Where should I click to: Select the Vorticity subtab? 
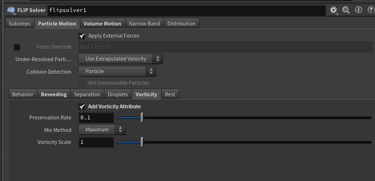[x=146, y=94]
